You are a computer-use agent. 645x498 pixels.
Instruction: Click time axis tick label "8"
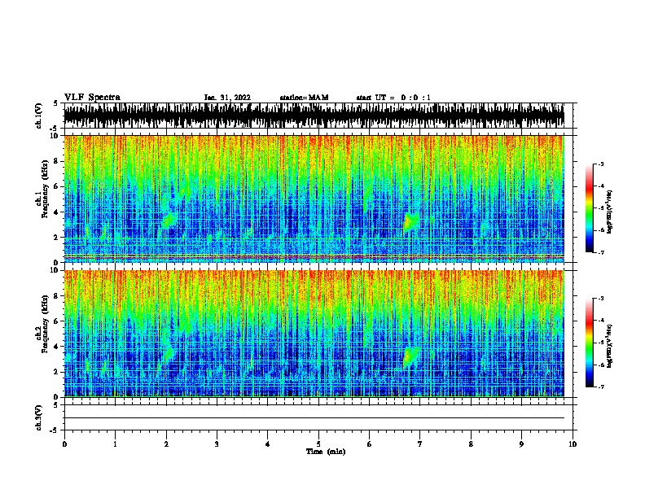pyautogui.click(x=471, y=444)
